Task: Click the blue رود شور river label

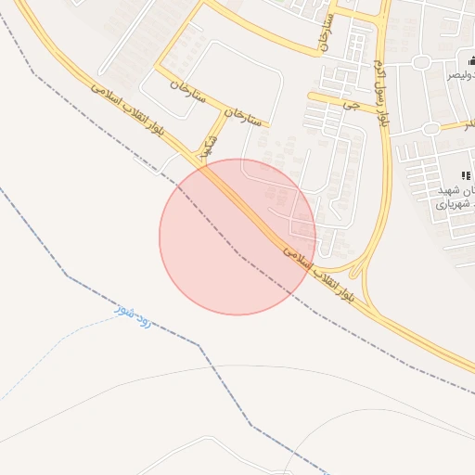Action: [133, 316]
